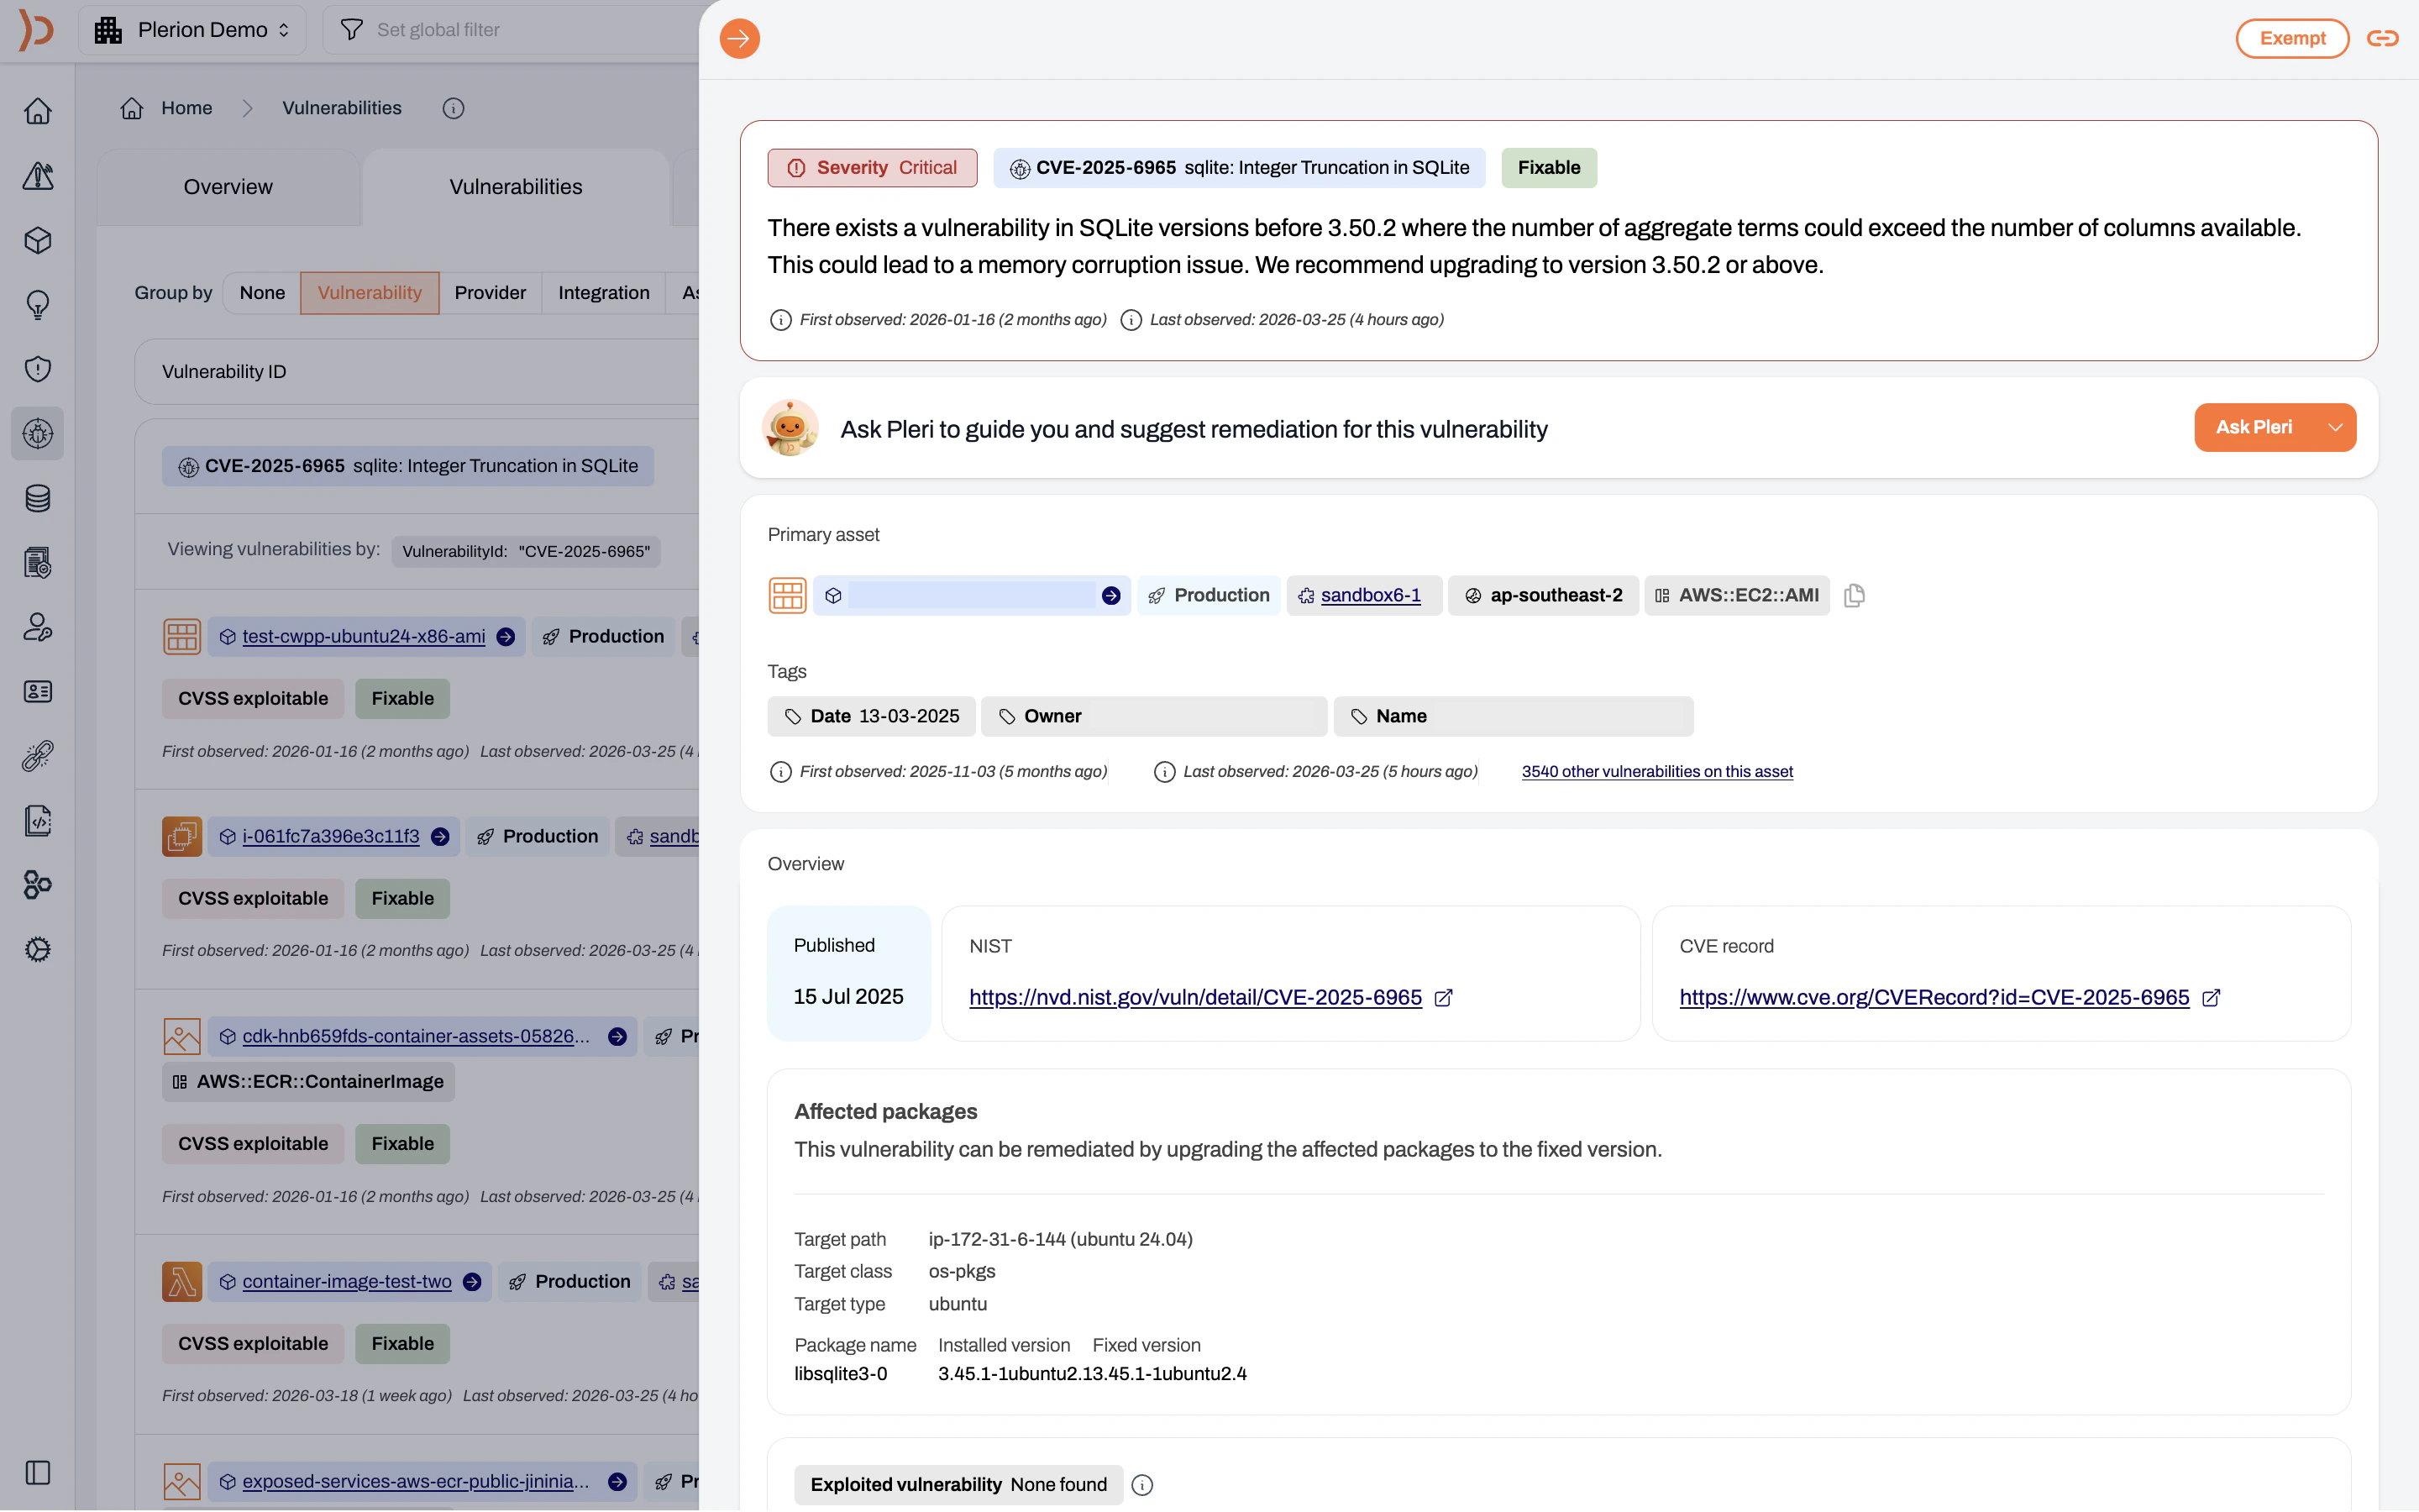This screenshot has height=1512, width=2419.
Task: Select the insights lightbulb icon
Action: (37, 305)
